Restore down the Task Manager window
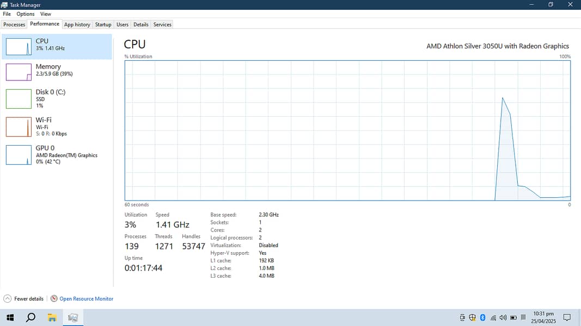Screen dimensions: 581x326 (551, 5)
